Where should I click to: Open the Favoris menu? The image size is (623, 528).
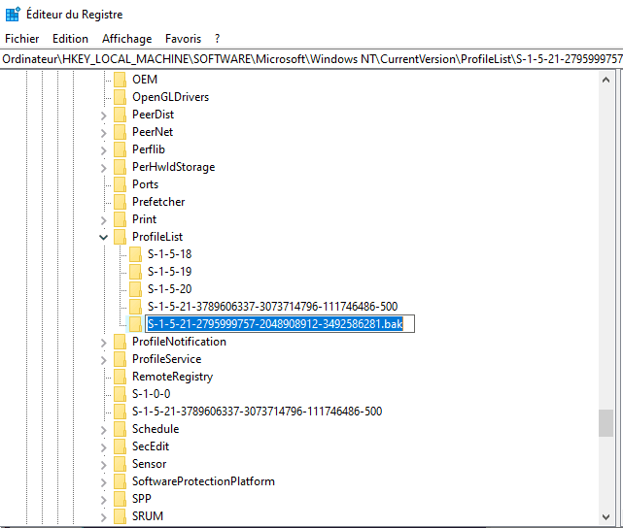(183, 39)
